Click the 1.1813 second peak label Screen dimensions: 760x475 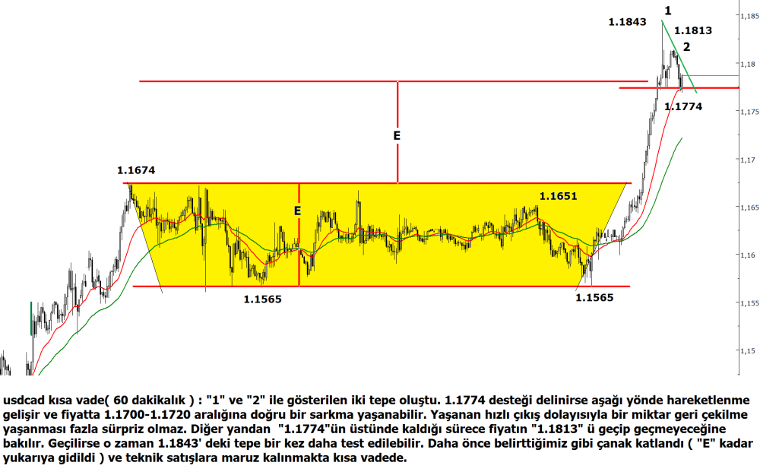pyautogui.click(x=693, y=30)
